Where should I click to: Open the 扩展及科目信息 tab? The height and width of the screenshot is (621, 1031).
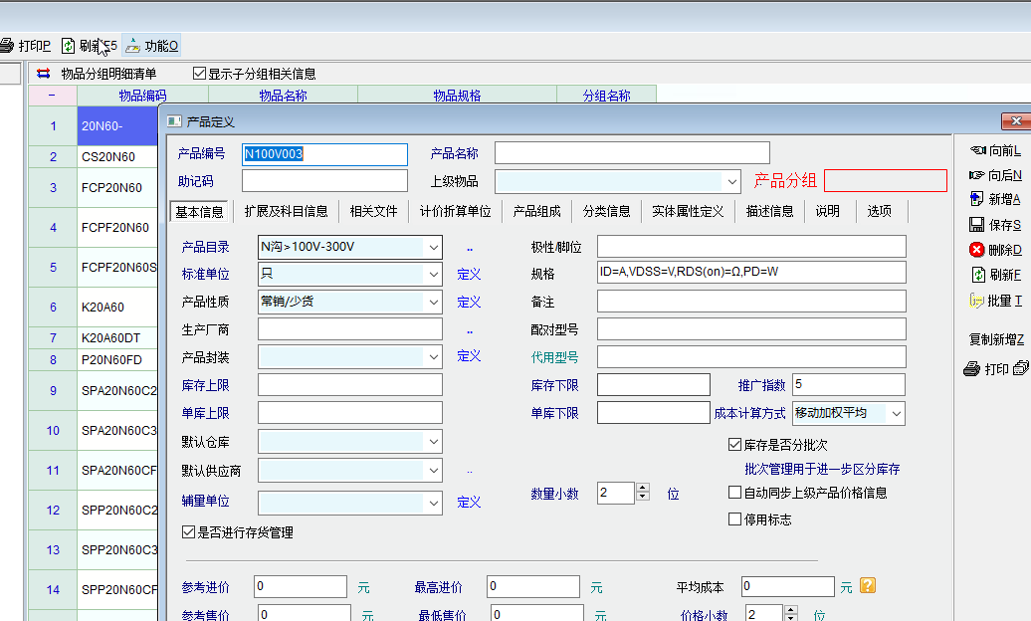(x=287, y=211)
